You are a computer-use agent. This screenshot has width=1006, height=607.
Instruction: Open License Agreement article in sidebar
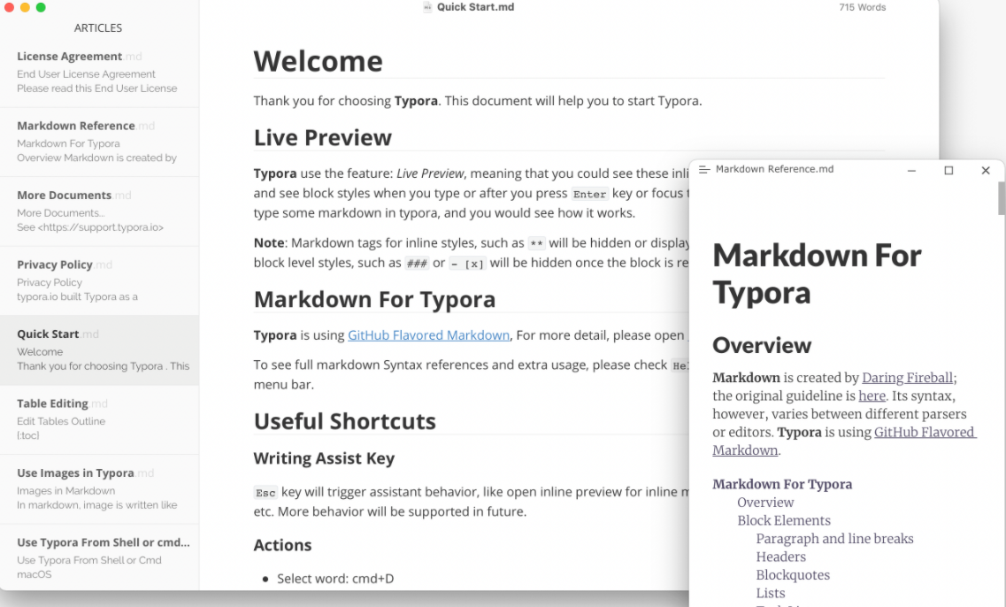click(x=99, y=73)
